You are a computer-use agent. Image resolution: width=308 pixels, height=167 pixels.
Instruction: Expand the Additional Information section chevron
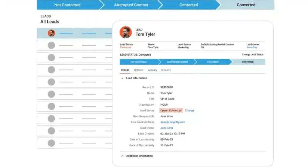point(122,156)
